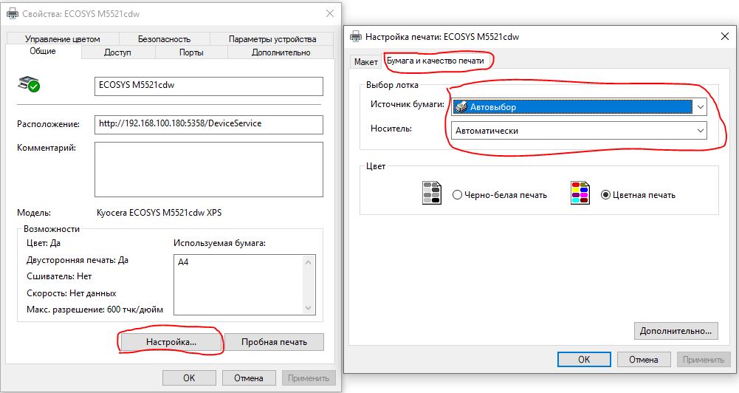739x393 pixels.
Task: Close the Настройка печати dialog
Action: 725,36
